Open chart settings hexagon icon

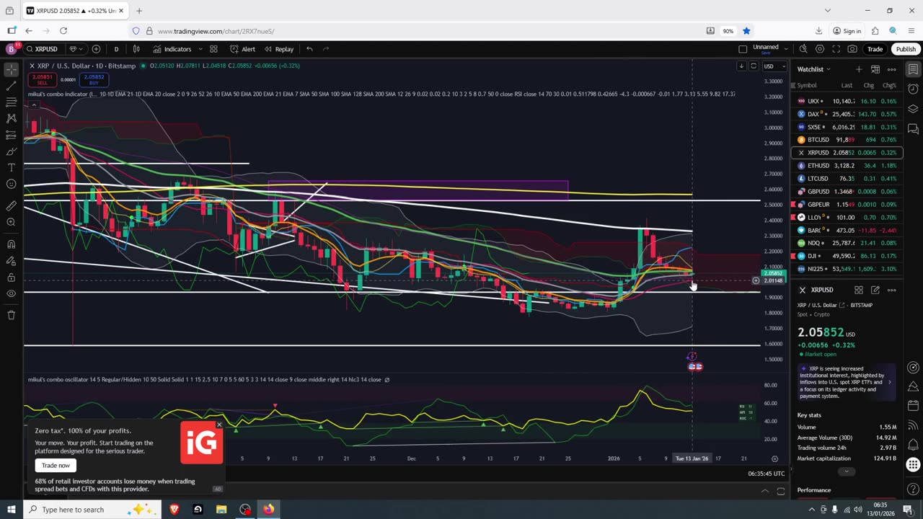click(820, 49)
